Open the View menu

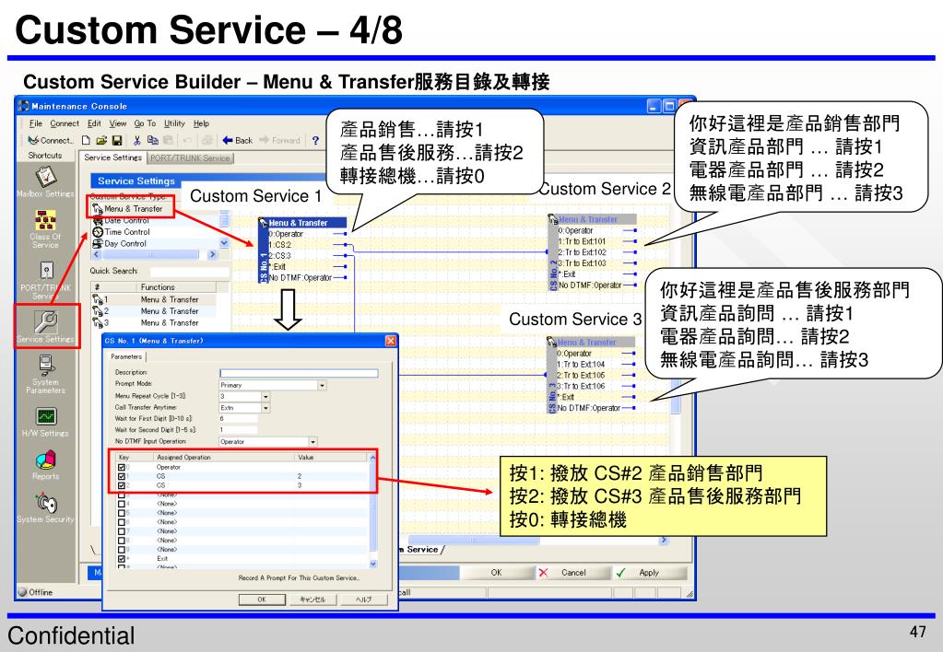point(118,123)
